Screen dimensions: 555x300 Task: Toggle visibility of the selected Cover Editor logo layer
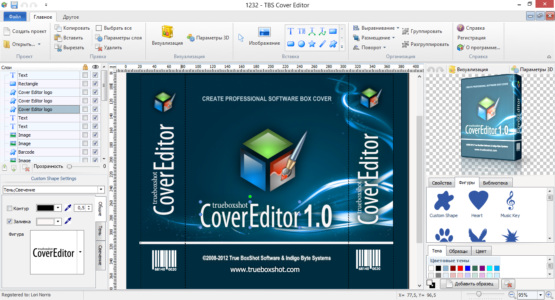(95, 109)
